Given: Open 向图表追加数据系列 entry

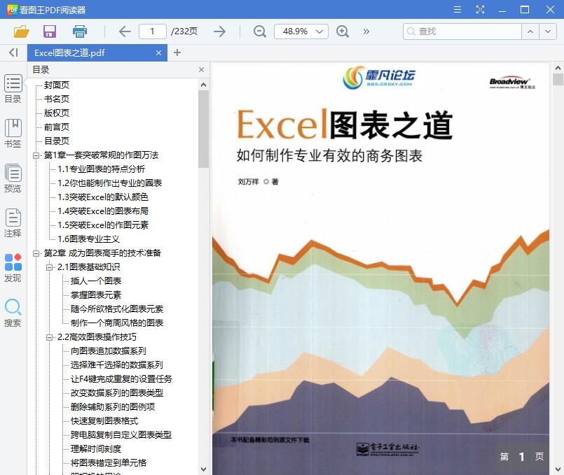Looking at the screenshot, I should (109, 351).
